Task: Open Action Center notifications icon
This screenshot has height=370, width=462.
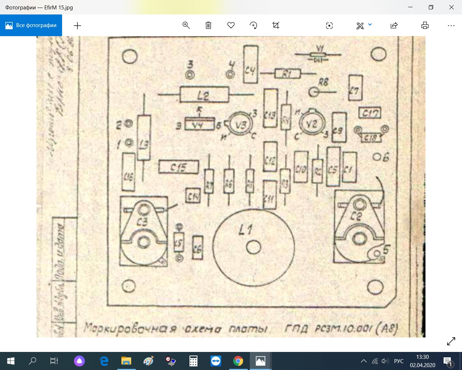Action: [x=448, y=361]
